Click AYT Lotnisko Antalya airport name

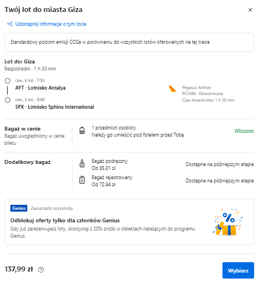40,88
